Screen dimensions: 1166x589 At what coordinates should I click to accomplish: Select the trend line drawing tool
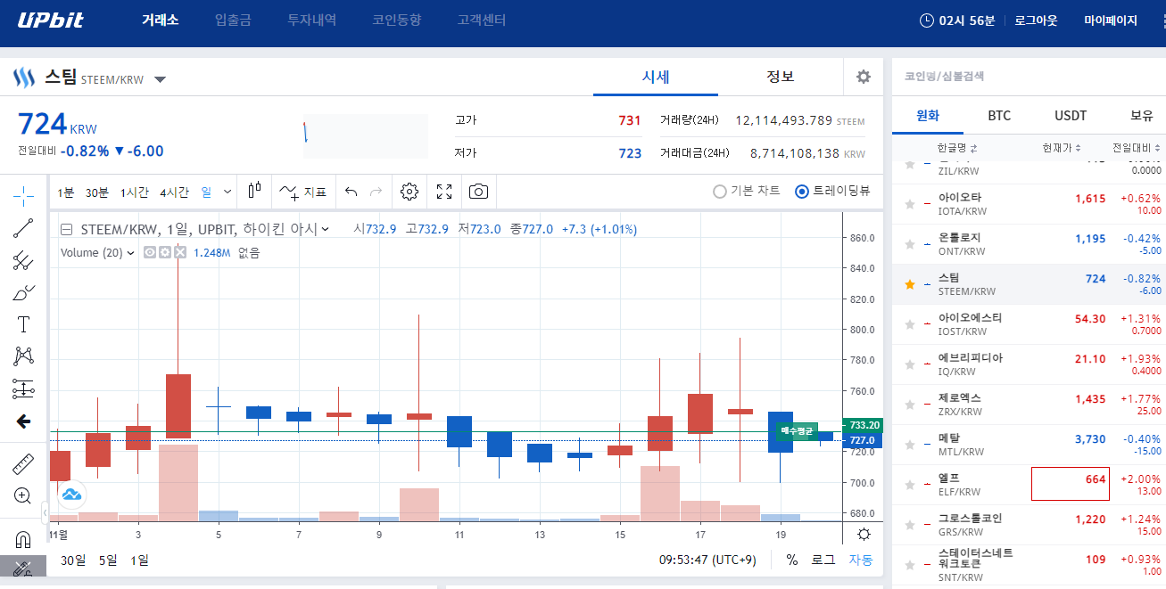pos(24,228)
